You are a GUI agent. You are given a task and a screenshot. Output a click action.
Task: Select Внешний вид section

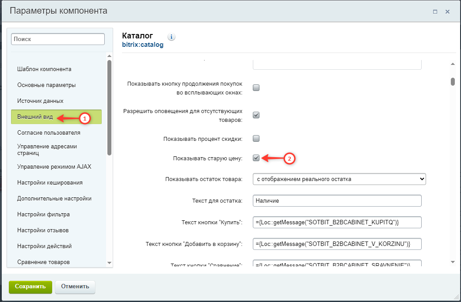(56, 117)
